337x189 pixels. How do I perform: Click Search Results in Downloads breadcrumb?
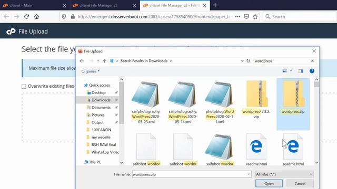coord(144,61)
